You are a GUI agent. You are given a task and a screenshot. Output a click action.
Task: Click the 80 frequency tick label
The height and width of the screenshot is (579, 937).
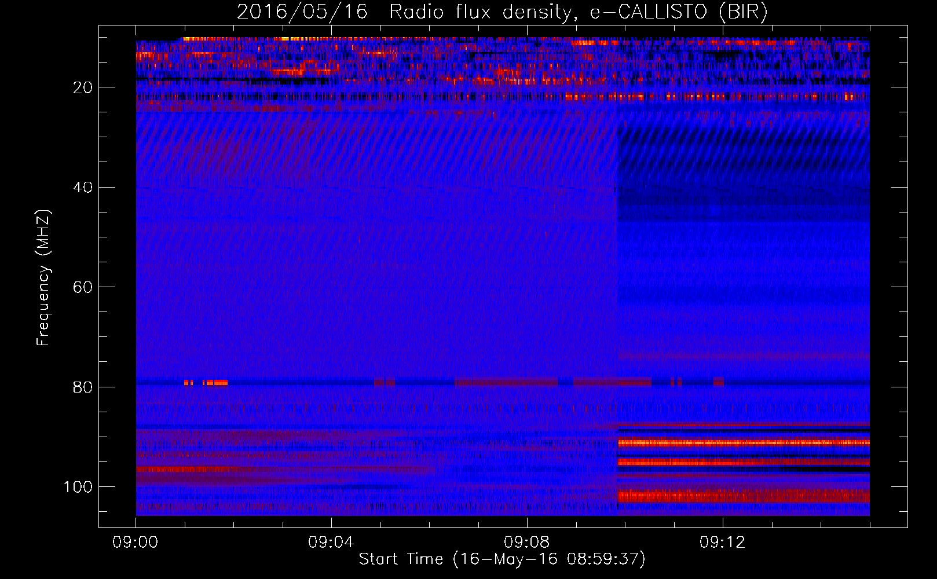tap(83, 387)
